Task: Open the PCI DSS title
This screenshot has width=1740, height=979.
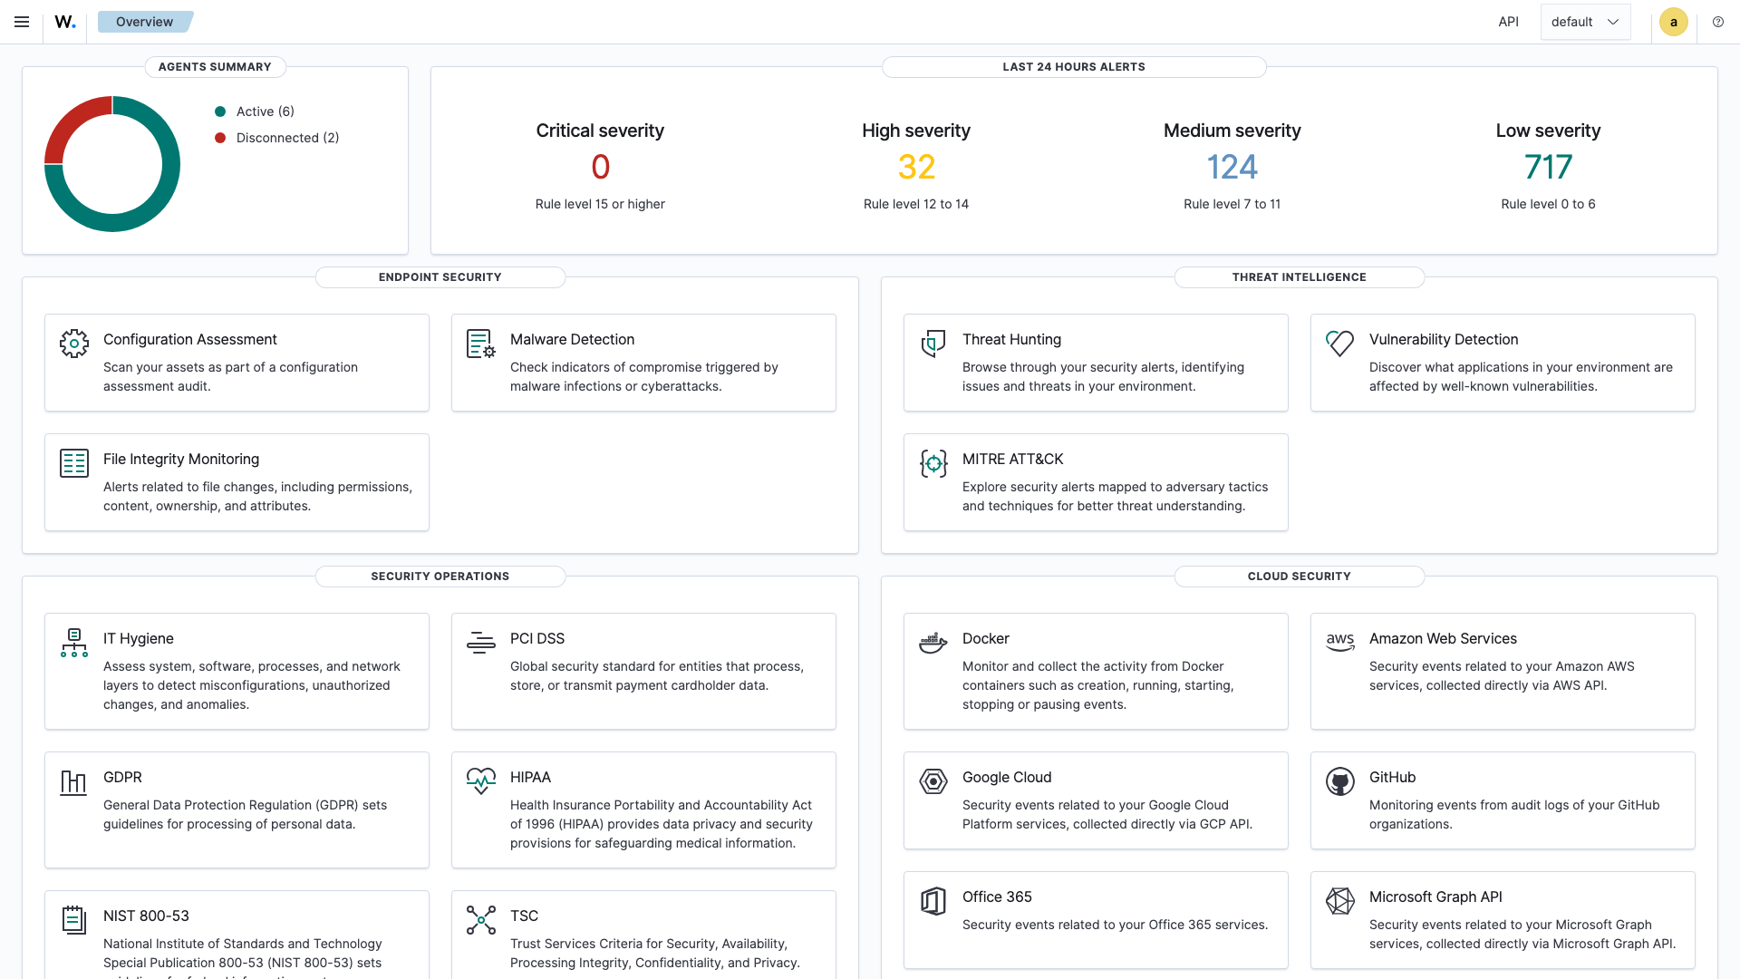Action: [x=537, y=638]
